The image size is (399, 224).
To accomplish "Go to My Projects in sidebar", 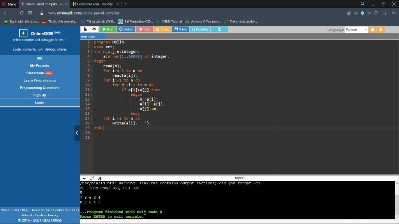I will [40, 65].
